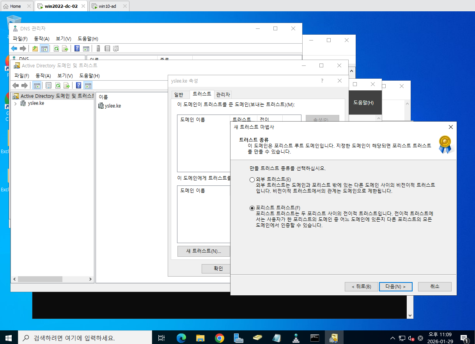
Task: Open Action (동작) menu in DNS Manager
Action: point(42,39)
